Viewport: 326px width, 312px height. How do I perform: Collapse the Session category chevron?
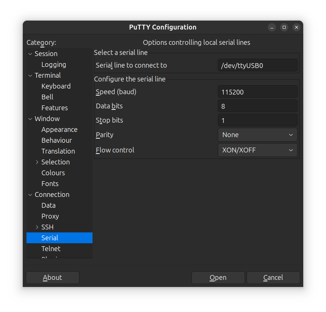tap(30, 54)
